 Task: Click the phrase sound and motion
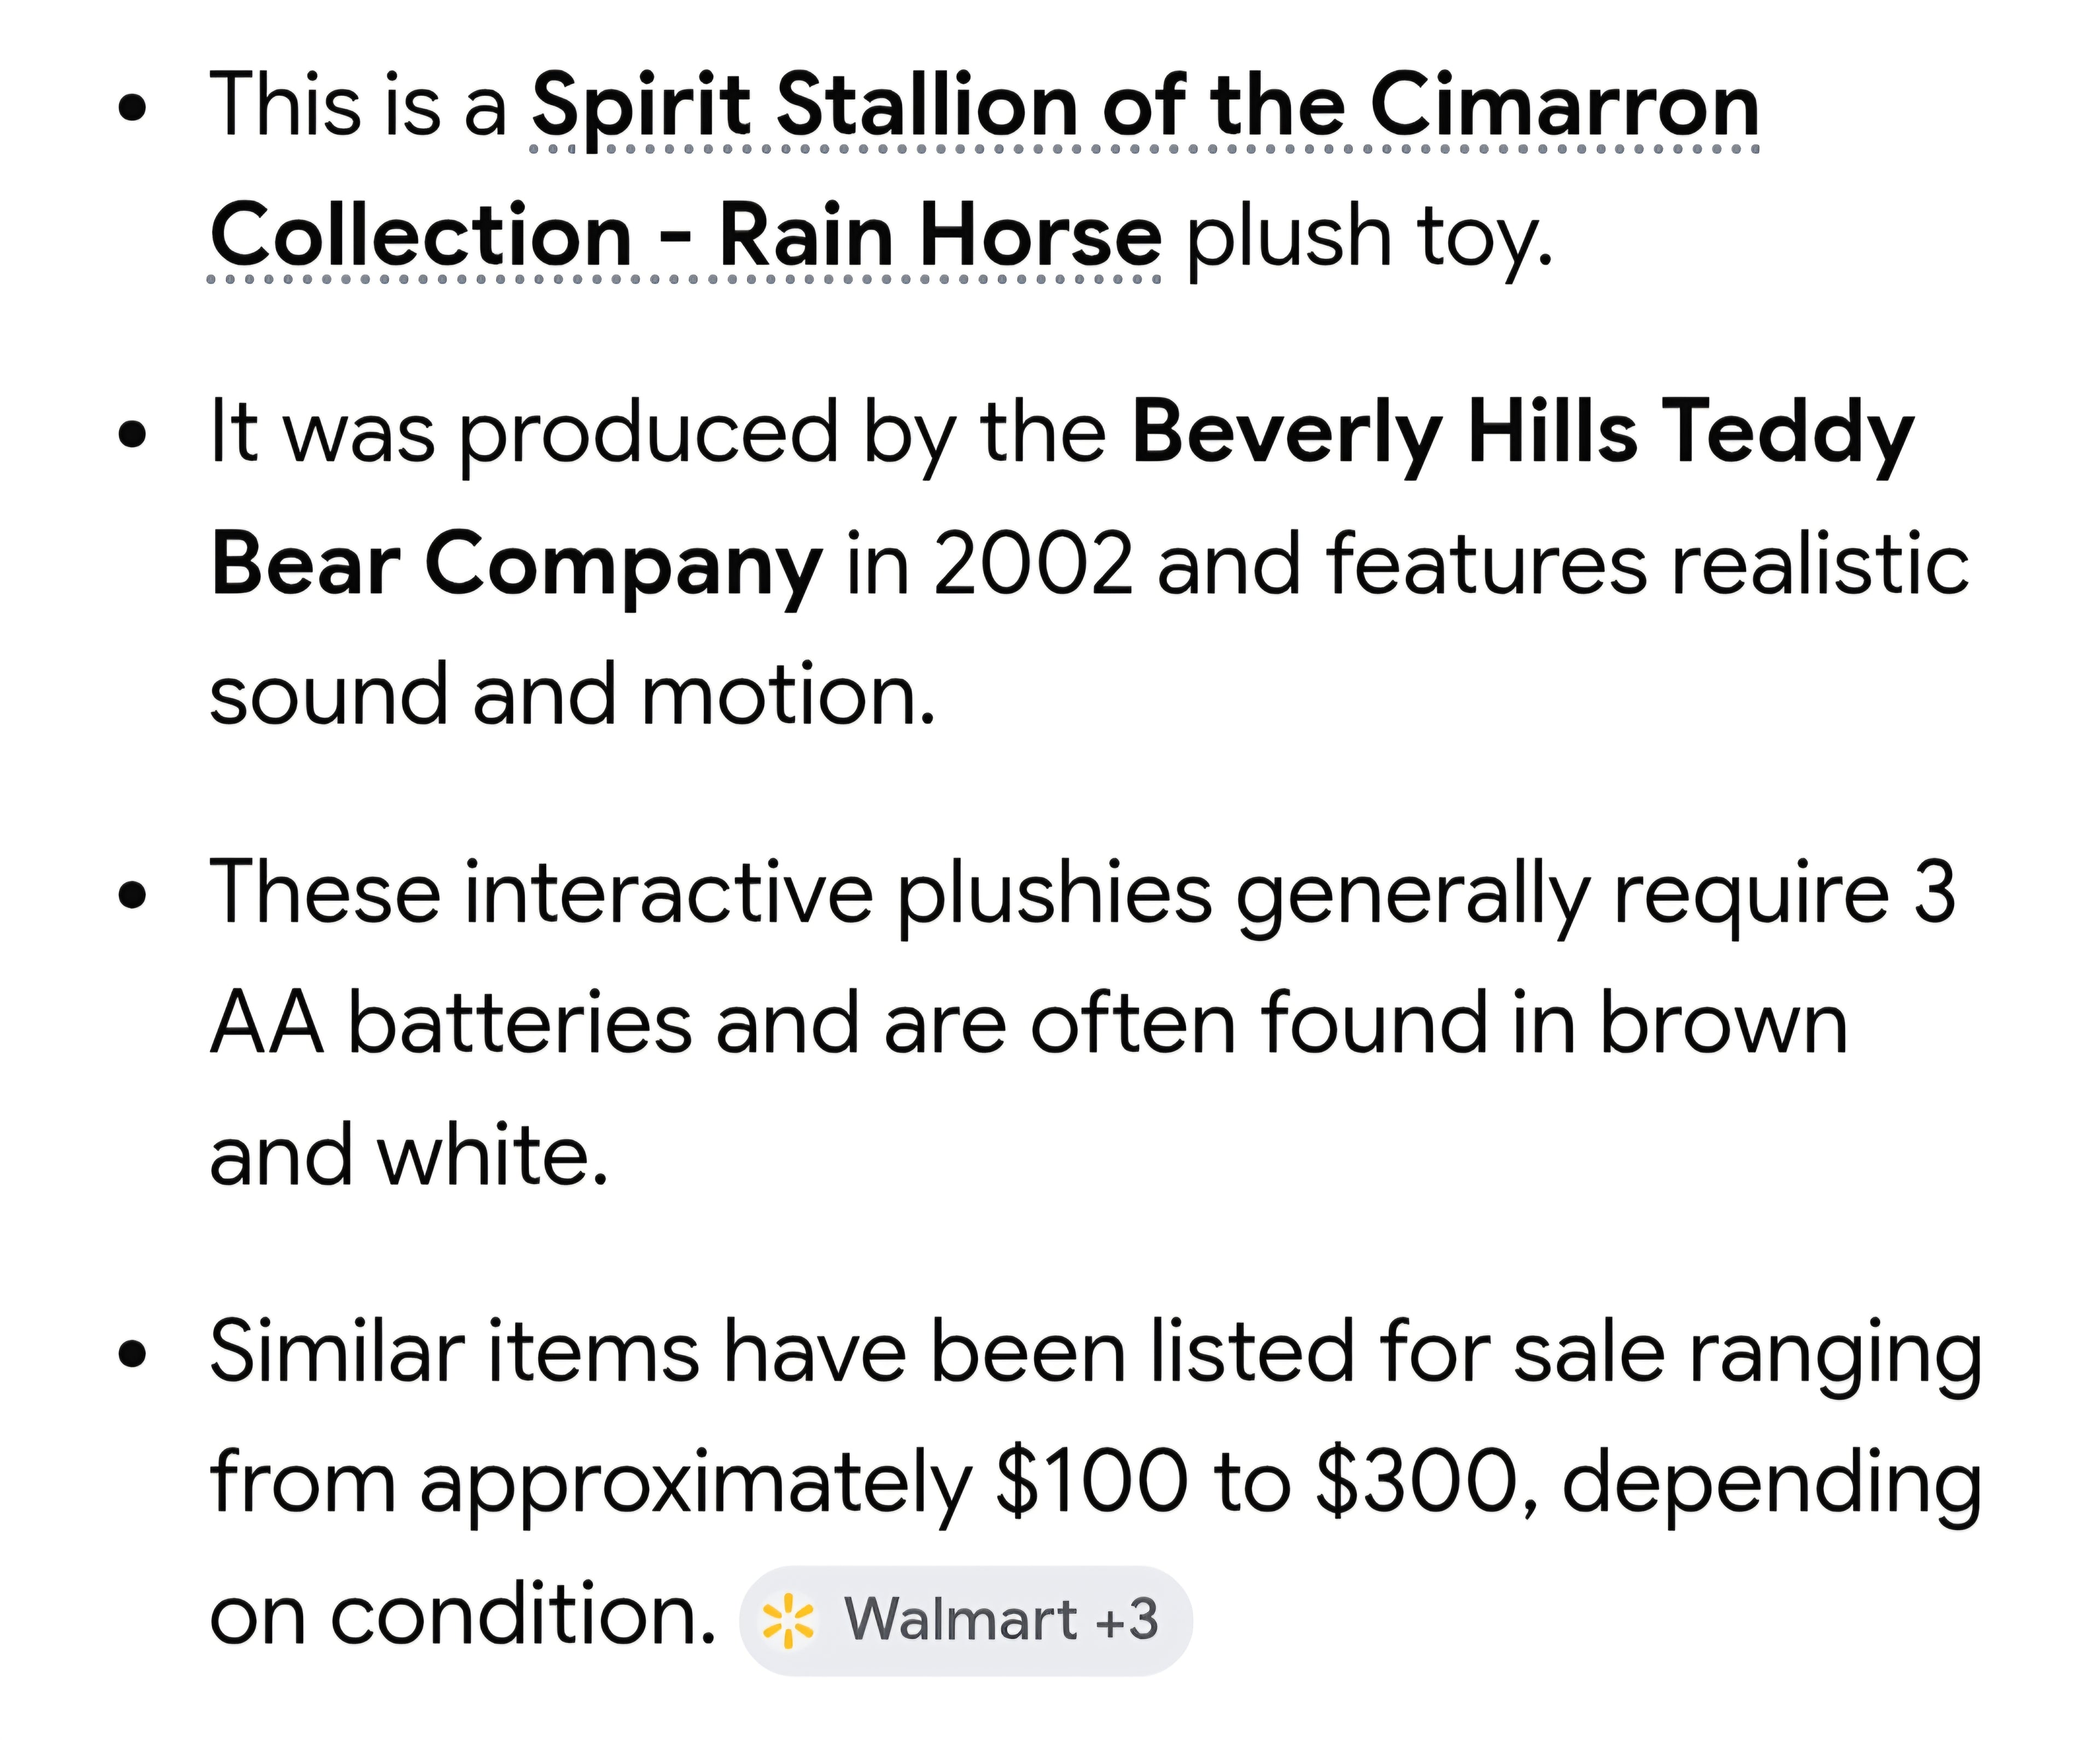pos(573,696)
